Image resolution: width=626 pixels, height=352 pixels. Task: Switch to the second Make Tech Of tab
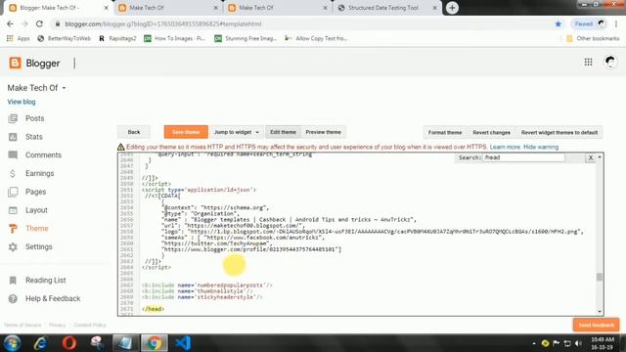point(167,8)
